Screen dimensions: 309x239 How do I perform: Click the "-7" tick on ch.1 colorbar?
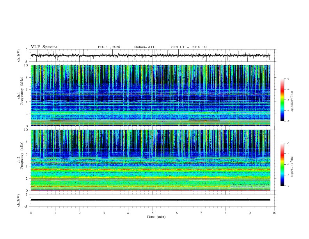click(288, 121)
